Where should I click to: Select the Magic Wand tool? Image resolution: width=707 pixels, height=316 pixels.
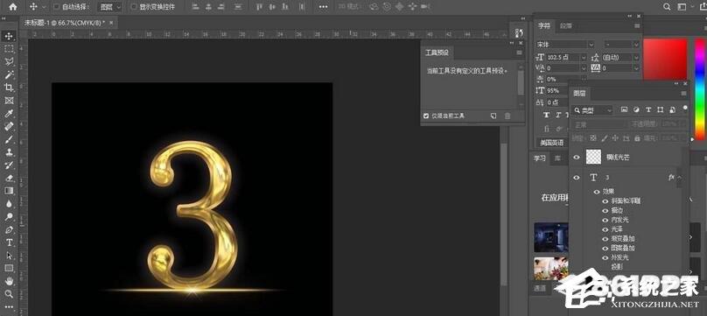click(x=9, y=74)
